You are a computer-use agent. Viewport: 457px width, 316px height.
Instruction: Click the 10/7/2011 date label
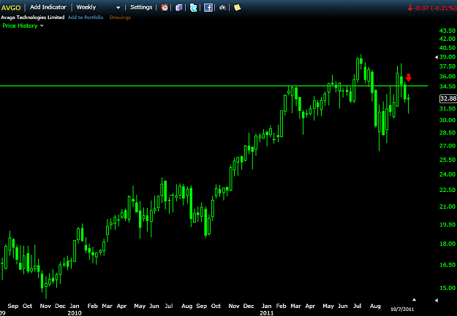tap(402, 309)
